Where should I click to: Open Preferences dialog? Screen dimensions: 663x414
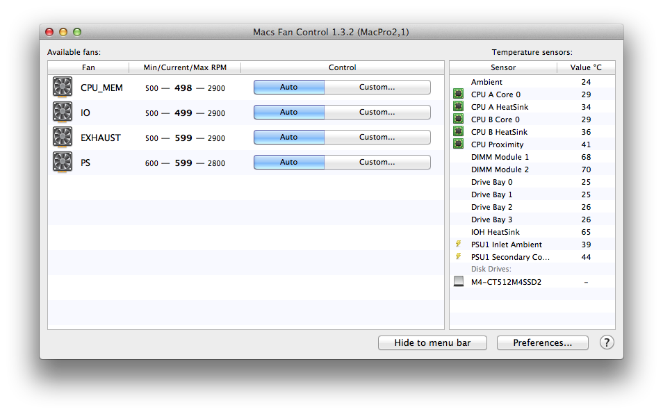[543, 342]
